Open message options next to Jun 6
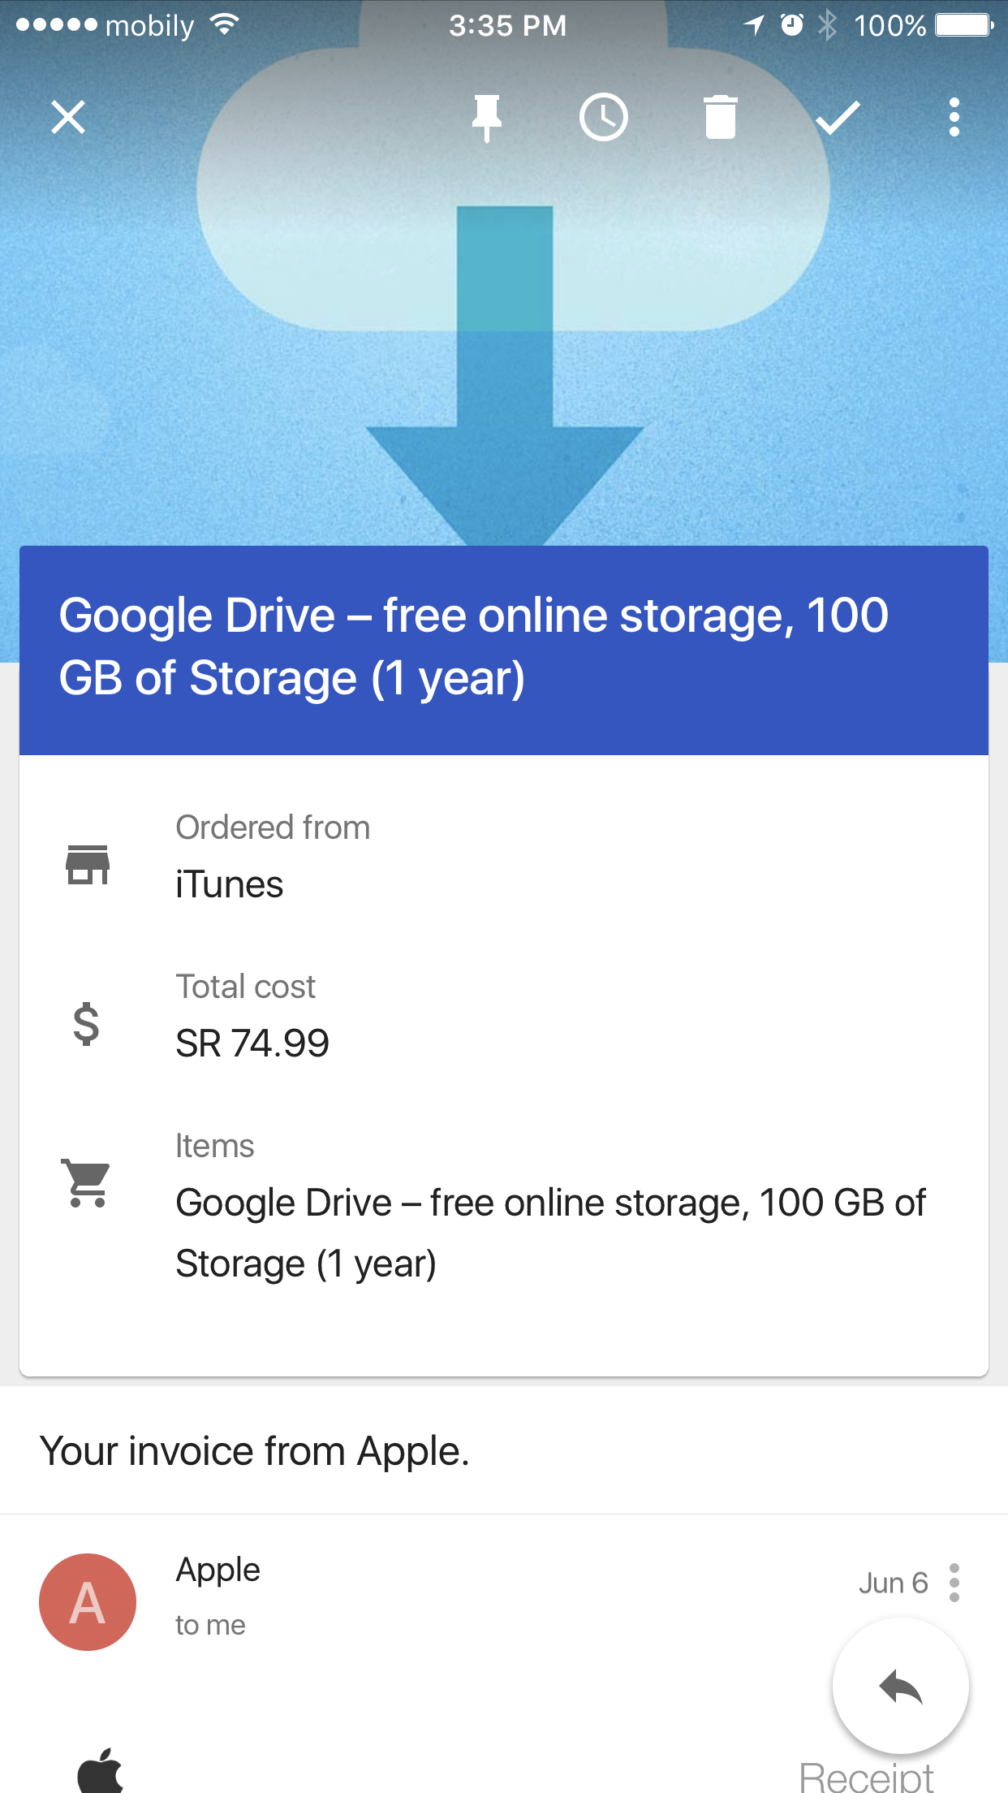1008x1793 pixels. 954,1583
